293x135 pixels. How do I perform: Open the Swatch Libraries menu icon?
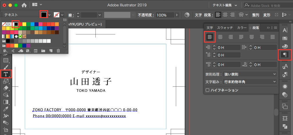5,51
